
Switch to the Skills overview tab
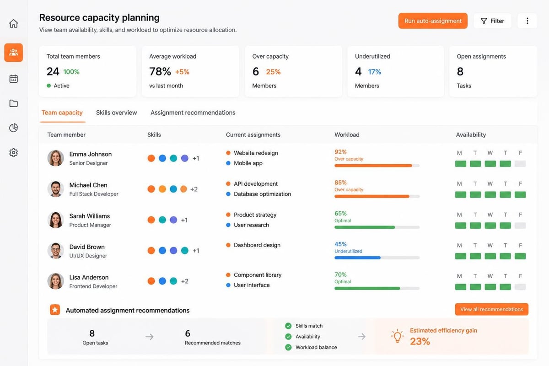pyautogui.click(x=116, y=113)
